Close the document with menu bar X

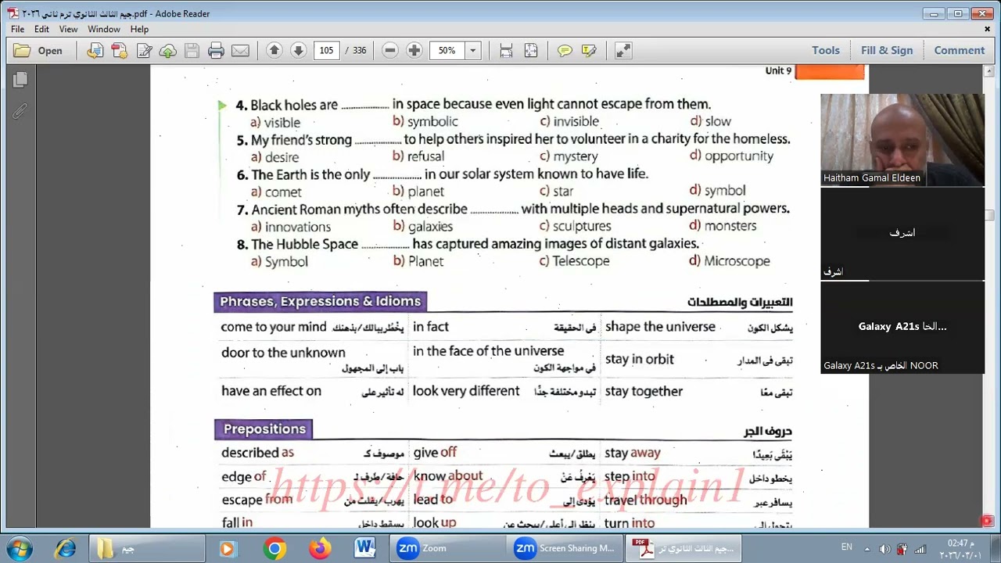pos(987,29)
